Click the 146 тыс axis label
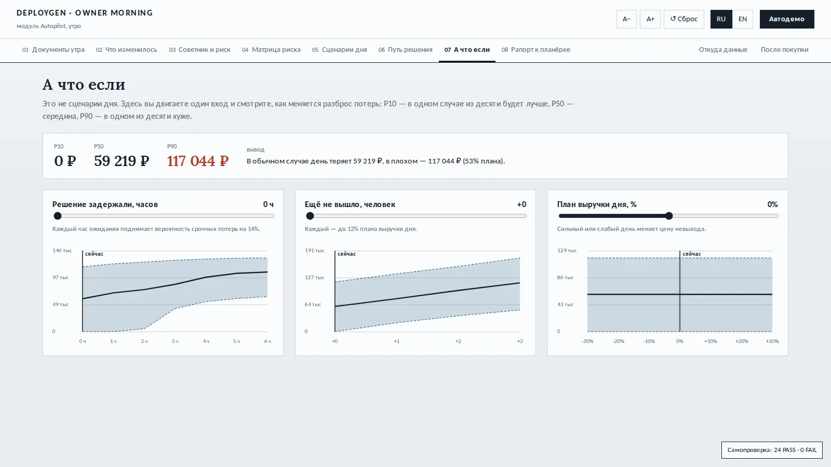The width and height of the screenshot is (831, 467). (x=62, y=251)
